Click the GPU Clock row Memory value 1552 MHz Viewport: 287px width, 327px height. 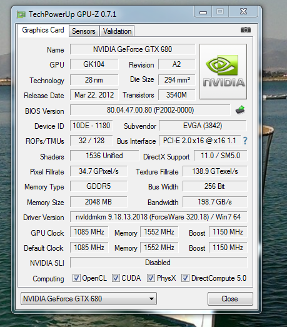(159, 232)
